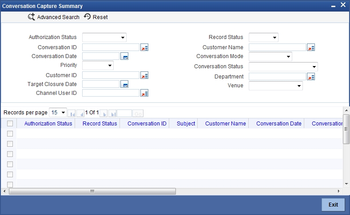The height and width of the screenshot is (215, 350).
Task: Focus the Channel User ID input field
Action: point(111,93)
